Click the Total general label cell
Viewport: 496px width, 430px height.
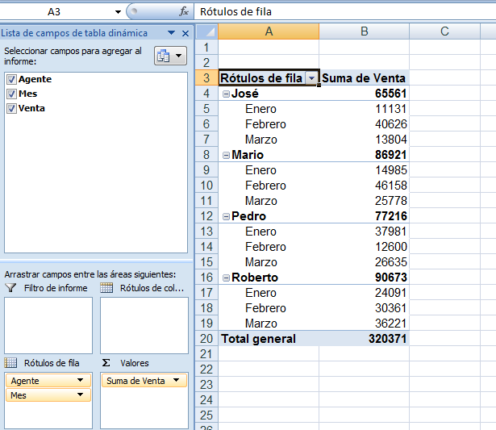coord(269,339)
